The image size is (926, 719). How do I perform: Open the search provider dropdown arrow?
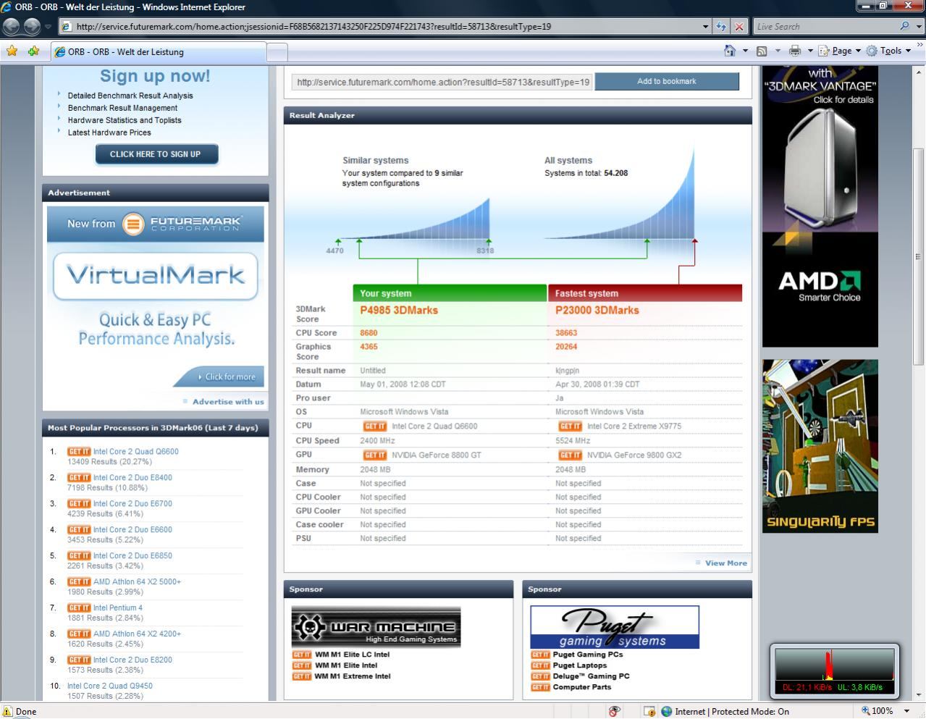919,27
